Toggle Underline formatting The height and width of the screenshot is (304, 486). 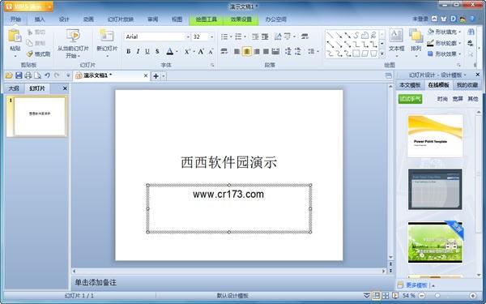(147, 52)
